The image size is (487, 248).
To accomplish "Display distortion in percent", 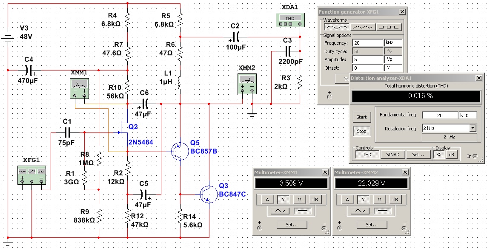I will pyautogui.click(x=439, y=155).
